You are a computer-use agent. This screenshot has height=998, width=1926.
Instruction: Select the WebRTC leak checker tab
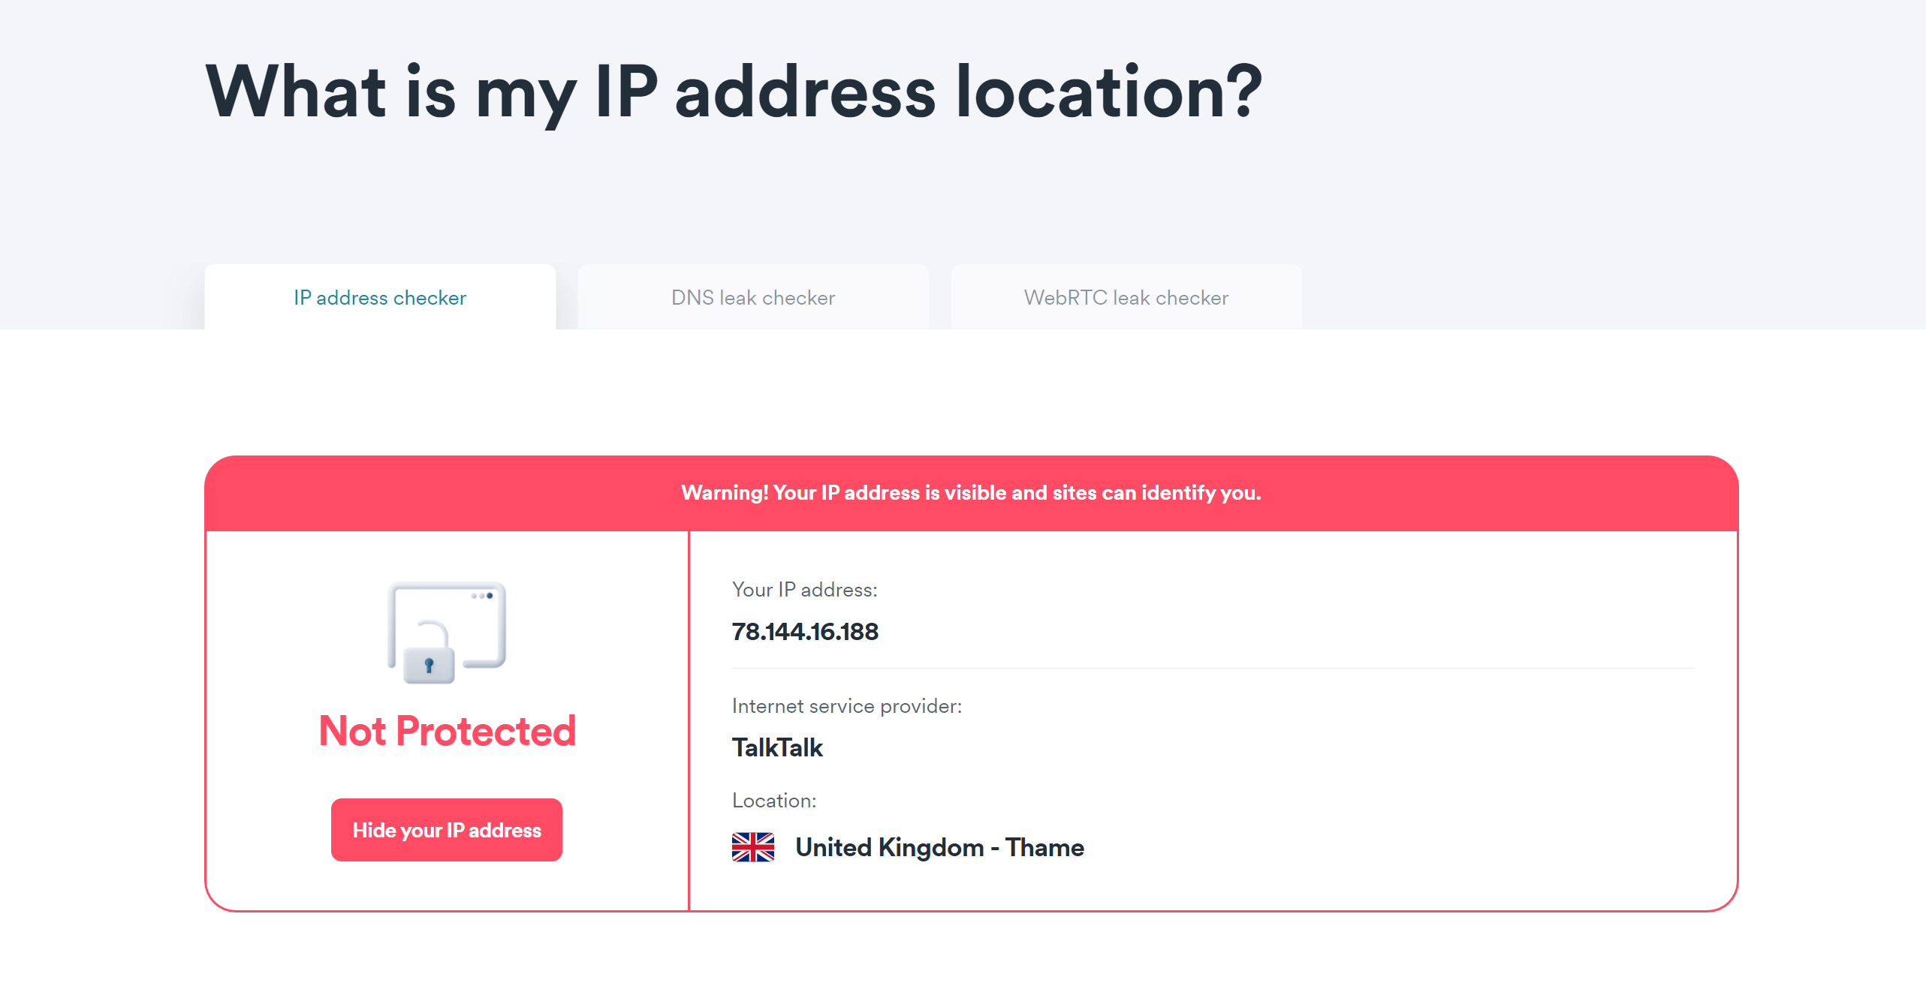1126,298
